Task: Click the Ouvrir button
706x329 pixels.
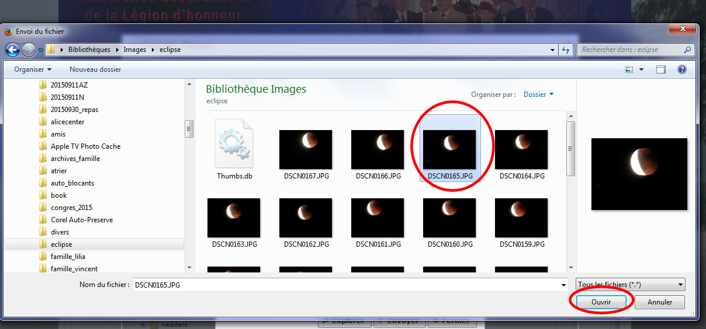Action: (601, 302)
